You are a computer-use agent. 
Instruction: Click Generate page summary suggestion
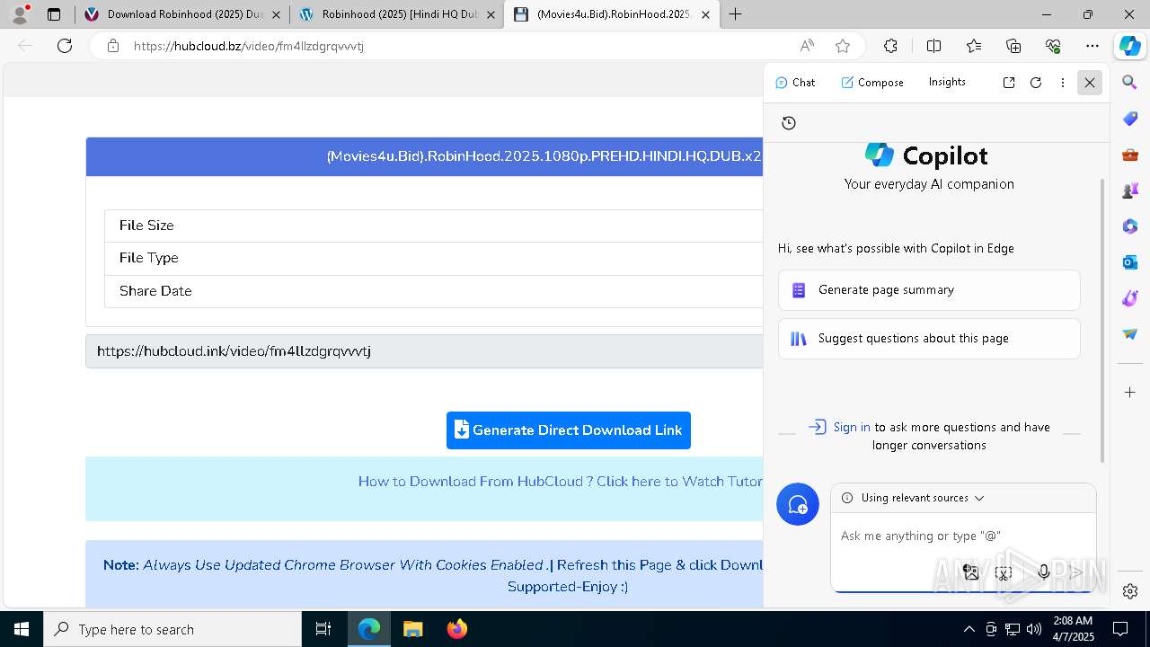pyautogui.click(x=929, y=290)
